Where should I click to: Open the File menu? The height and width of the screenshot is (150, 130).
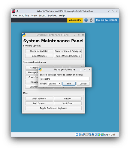click(x=15, y=16)
